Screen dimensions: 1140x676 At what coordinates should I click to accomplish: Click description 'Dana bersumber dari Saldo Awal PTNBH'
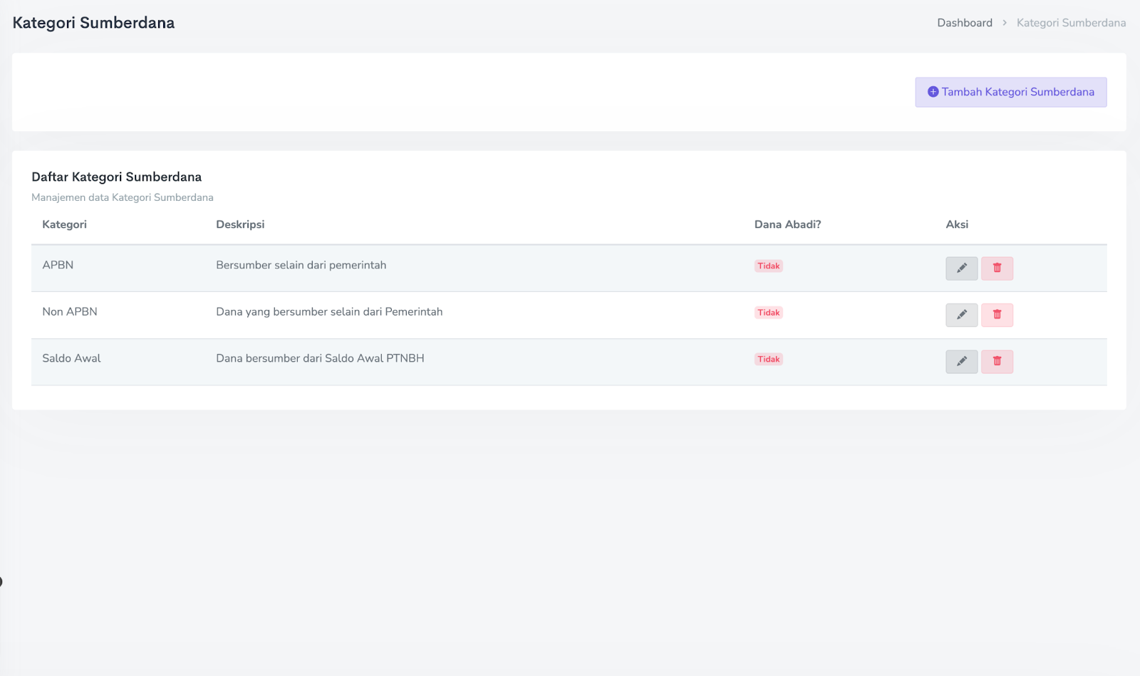(320, 358)
